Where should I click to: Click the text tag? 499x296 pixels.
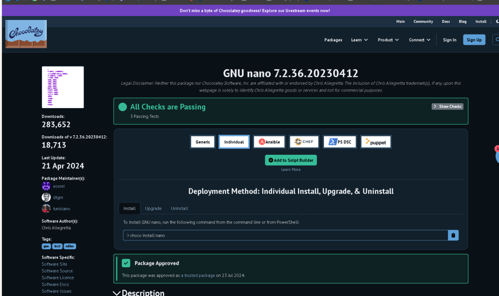point(57,246)
